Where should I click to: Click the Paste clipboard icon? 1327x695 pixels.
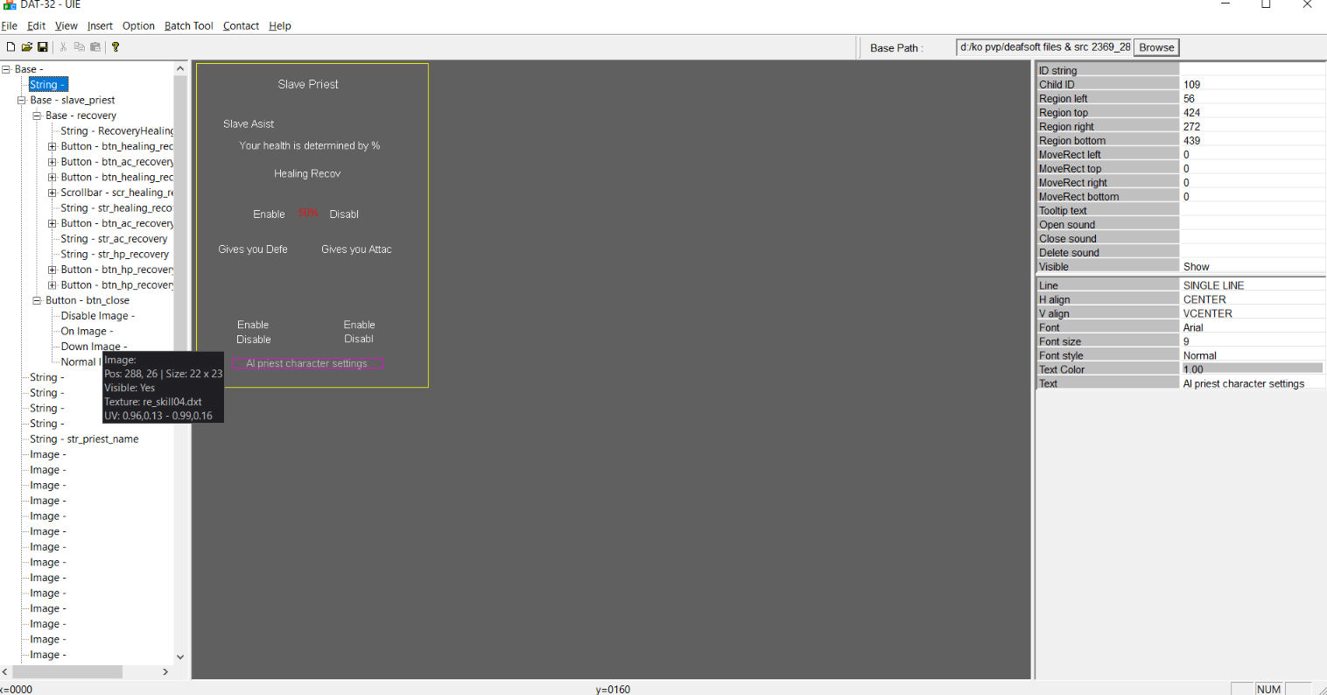tap(95, 47)
